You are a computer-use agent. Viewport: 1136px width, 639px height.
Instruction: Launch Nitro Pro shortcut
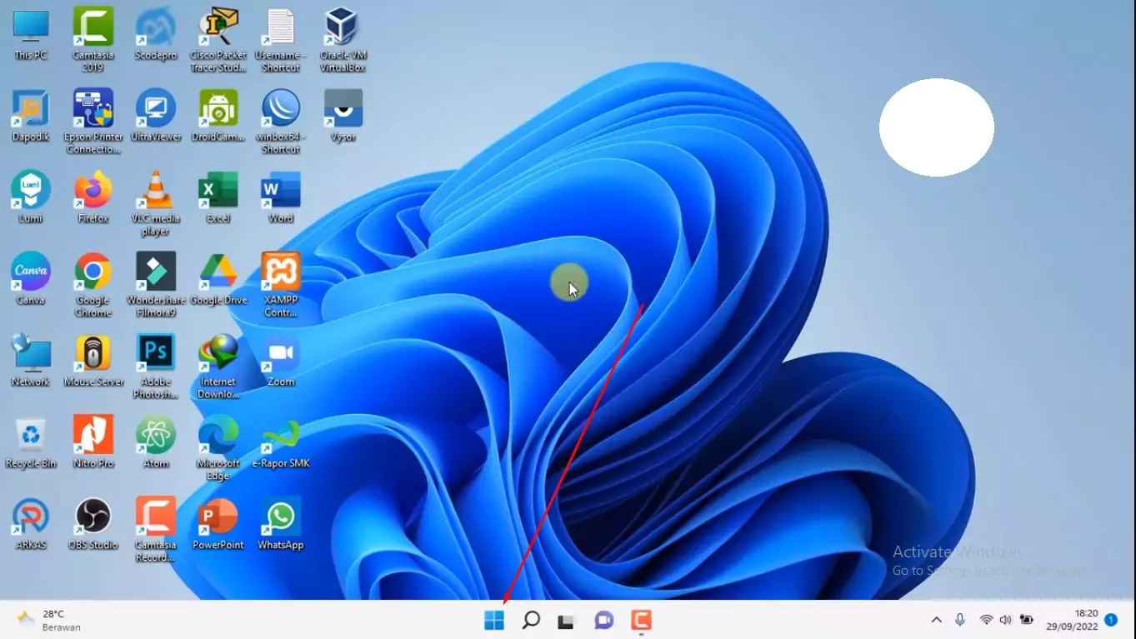[x=93, y=443]
